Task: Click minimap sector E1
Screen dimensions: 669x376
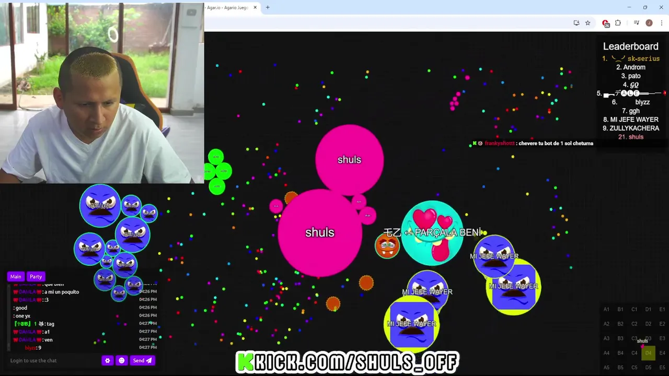Action: pyautogui.click(x=662, y=309)
